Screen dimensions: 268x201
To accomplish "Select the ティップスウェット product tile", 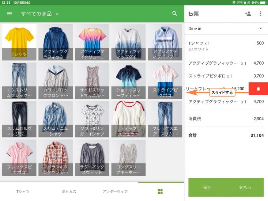I will pos(128,119).
